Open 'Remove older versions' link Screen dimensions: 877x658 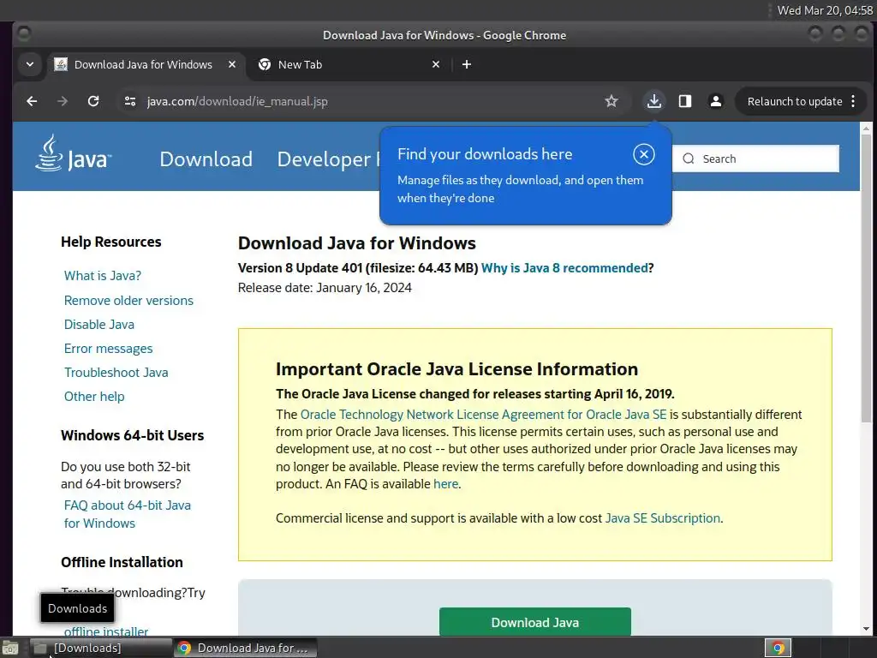click(x=128, y=301)
